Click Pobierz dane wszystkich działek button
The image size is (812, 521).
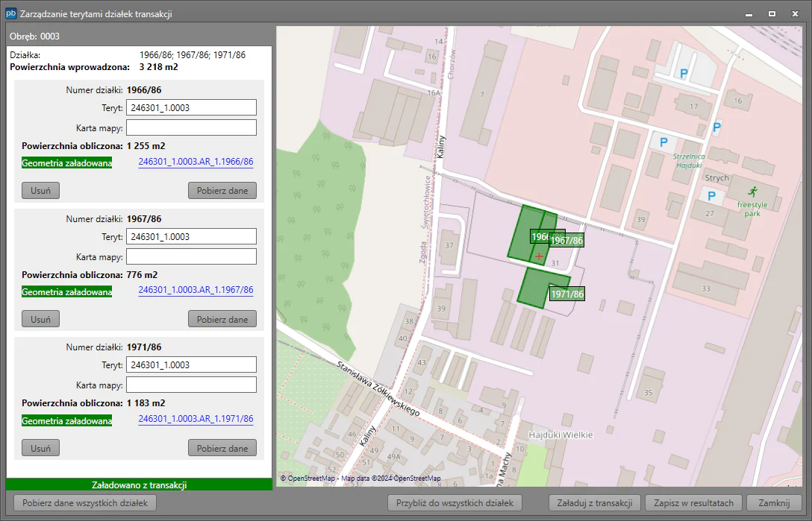pyautogui.click(x=85, y=503)
